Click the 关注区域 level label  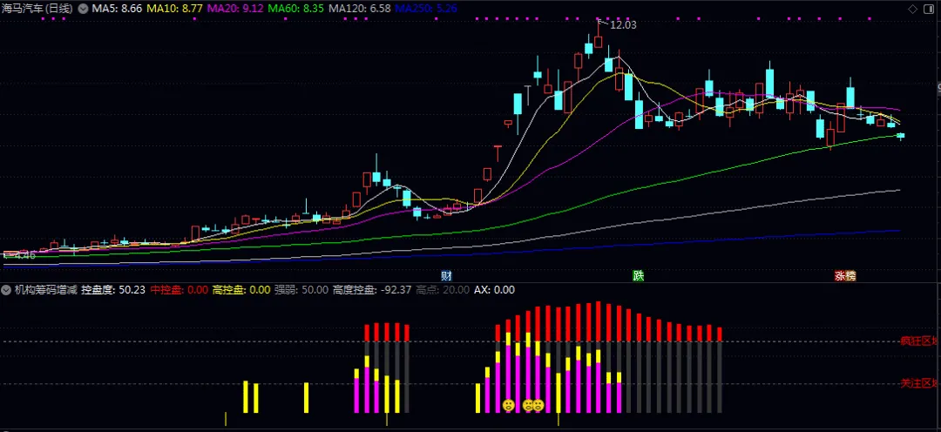click(919, 383)
